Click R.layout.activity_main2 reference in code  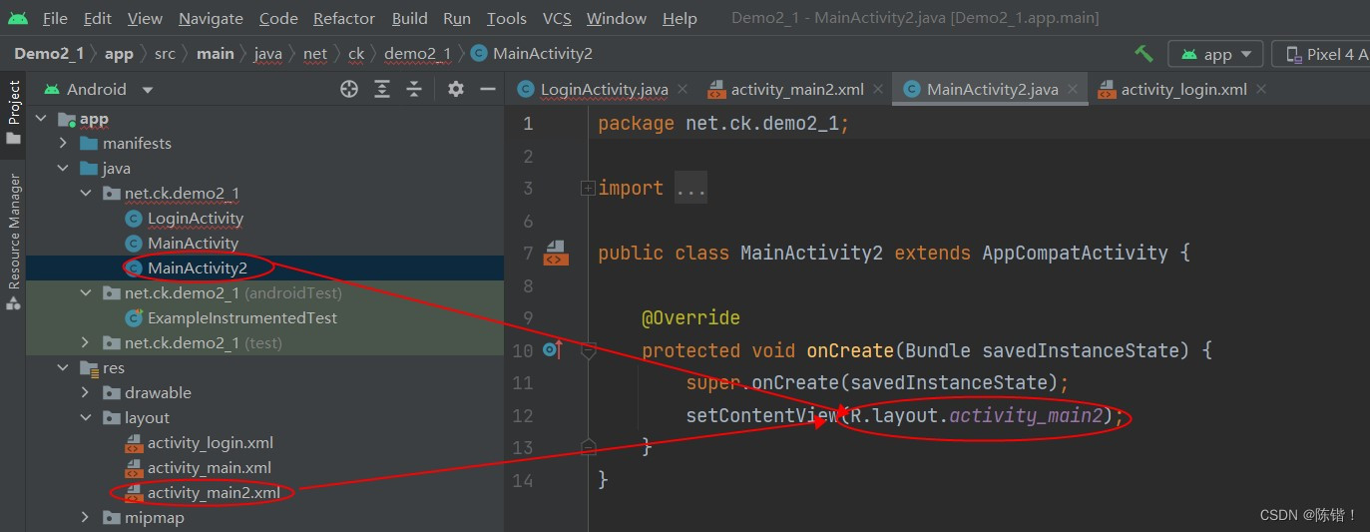[978, 415]
